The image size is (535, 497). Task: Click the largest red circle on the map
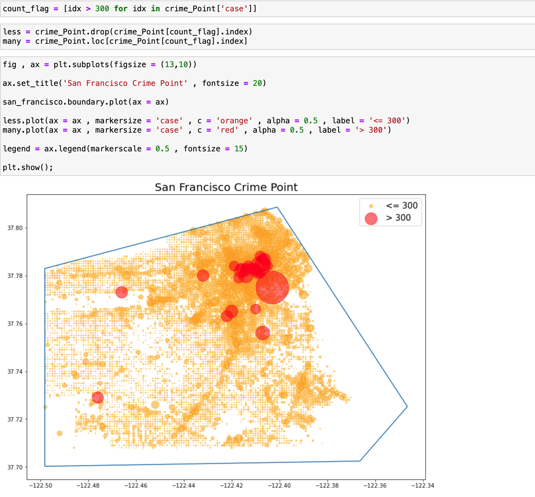pyautogui.click(x=272, y=287)
